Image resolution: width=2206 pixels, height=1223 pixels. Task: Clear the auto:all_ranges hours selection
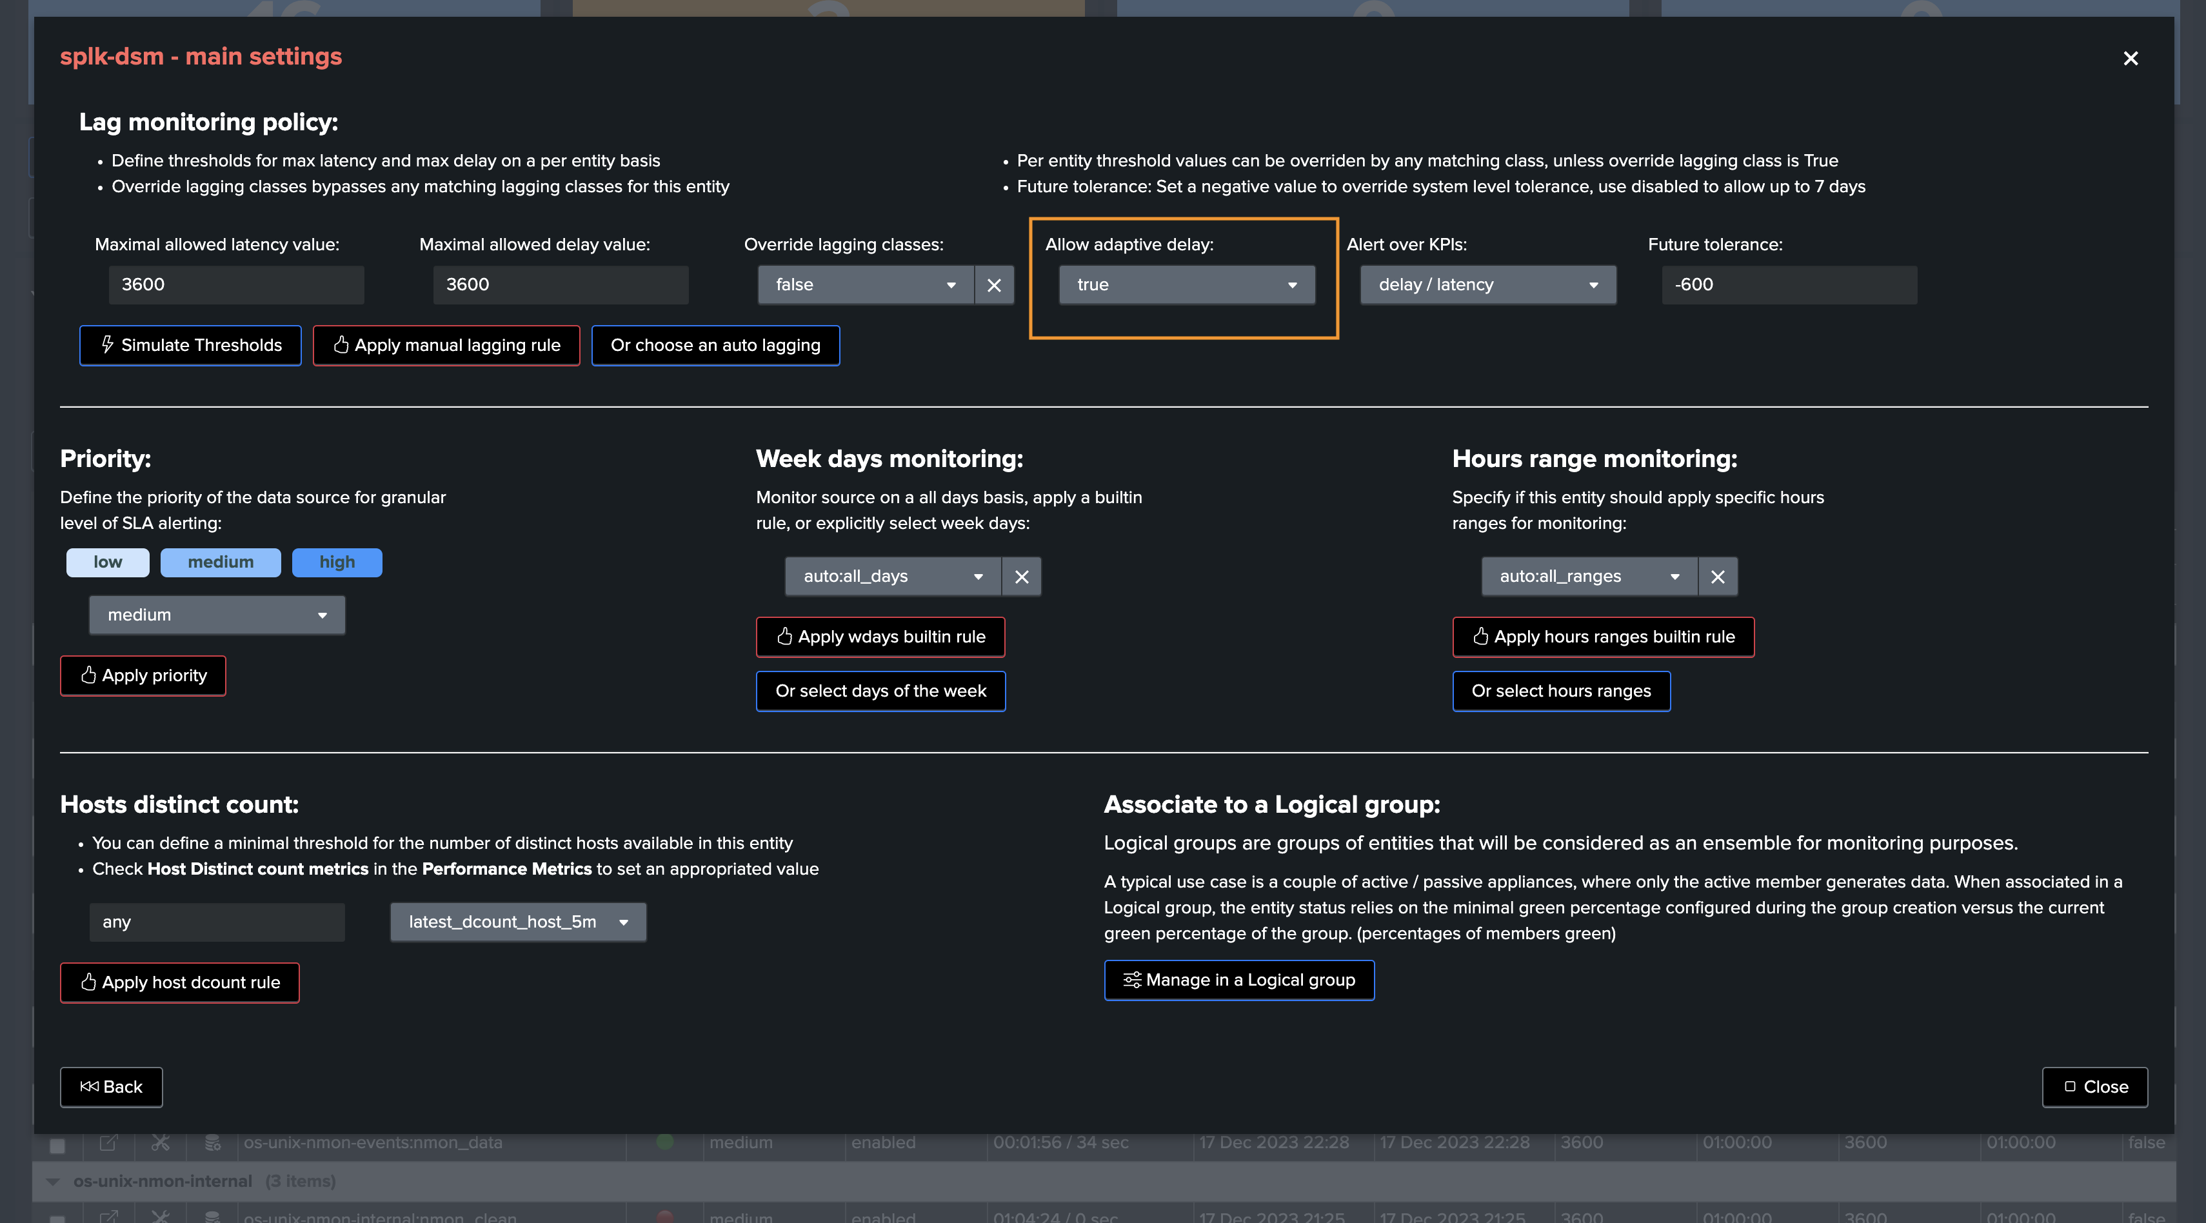tap(1717, 577)
